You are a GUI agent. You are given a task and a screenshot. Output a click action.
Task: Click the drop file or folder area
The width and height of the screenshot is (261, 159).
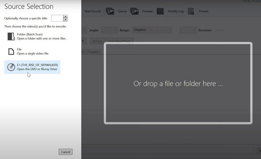pyautogui.click(x=178, y=83)
